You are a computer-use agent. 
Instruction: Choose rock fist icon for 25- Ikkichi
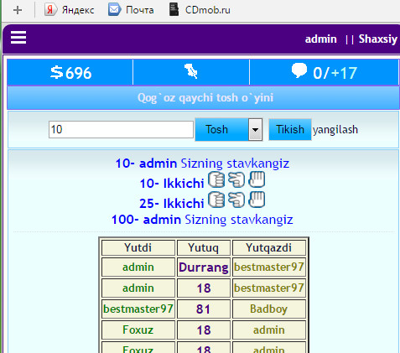coord(216,200)
